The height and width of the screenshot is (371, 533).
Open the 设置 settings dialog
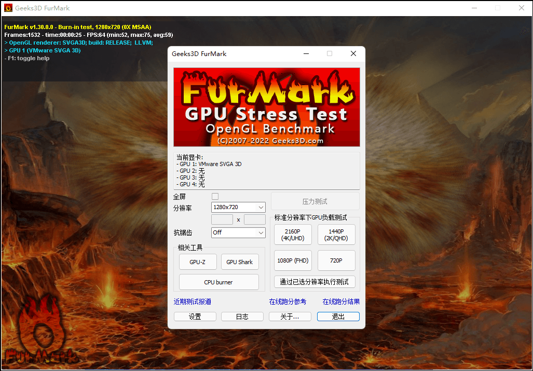pos(195,316)
